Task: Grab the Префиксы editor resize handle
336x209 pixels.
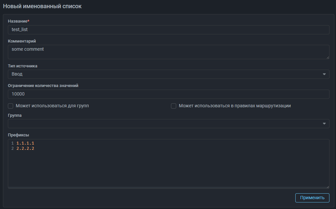Action: click(x=327, y=187)
